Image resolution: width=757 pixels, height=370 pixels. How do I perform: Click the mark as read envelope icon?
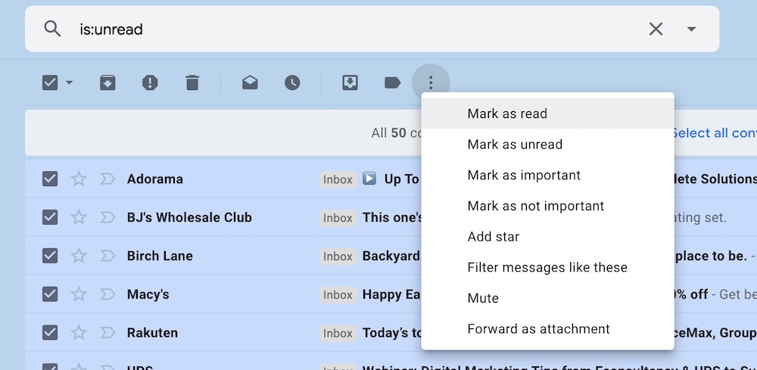[250, 83]
